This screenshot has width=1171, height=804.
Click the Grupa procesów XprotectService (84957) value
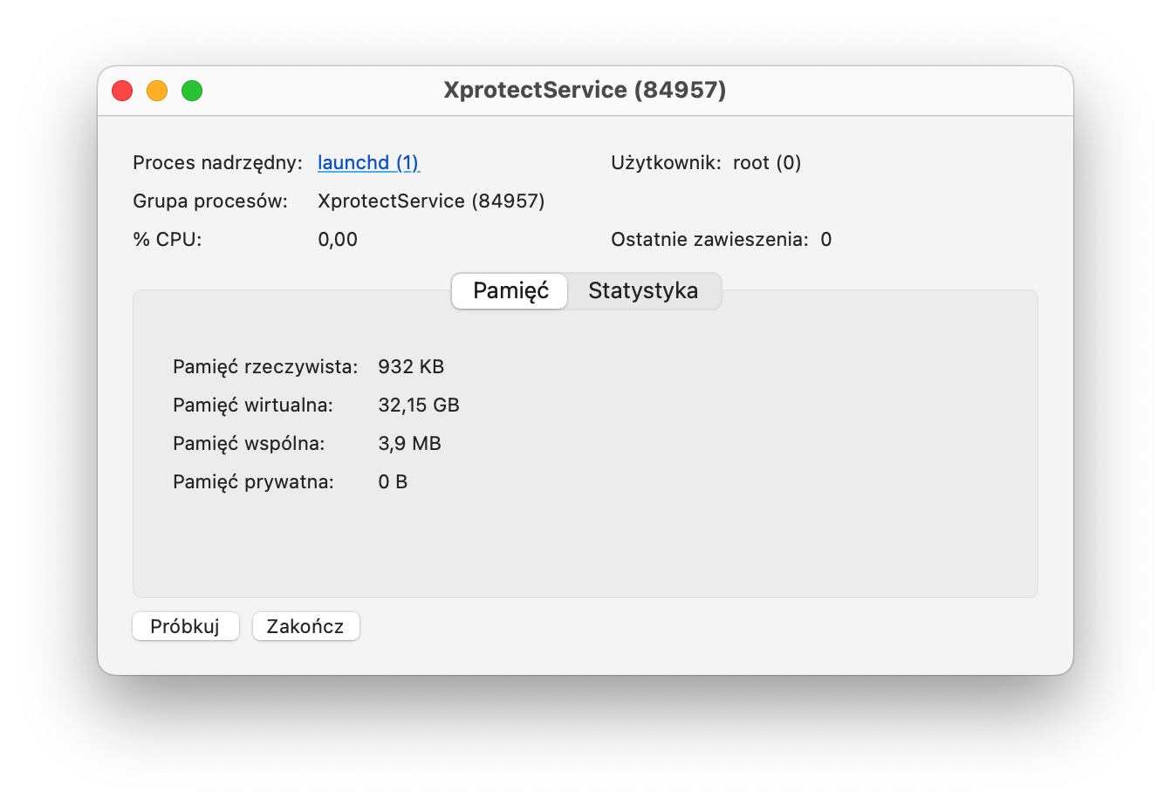431,201
